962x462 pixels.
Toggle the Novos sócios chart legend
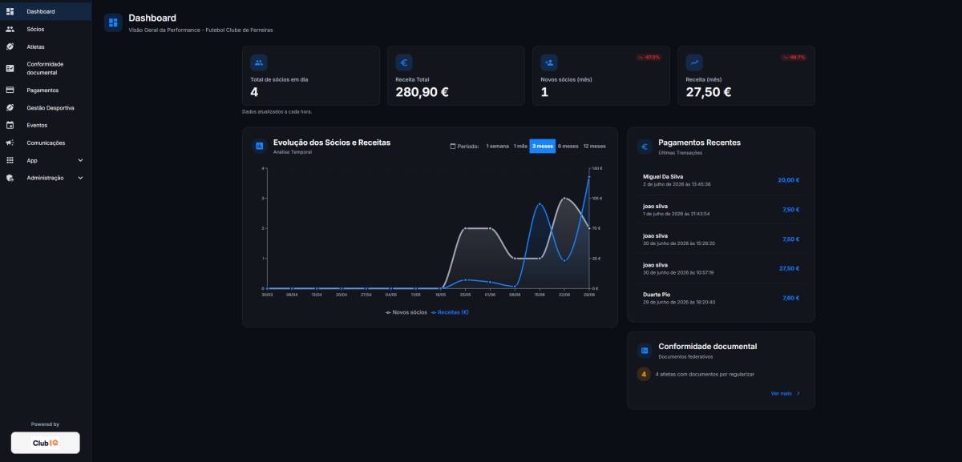(x=407, y=312)
